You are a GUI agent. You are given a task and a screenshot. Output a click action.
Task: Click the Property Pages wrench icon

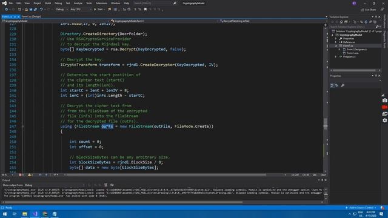pos(343,85)
